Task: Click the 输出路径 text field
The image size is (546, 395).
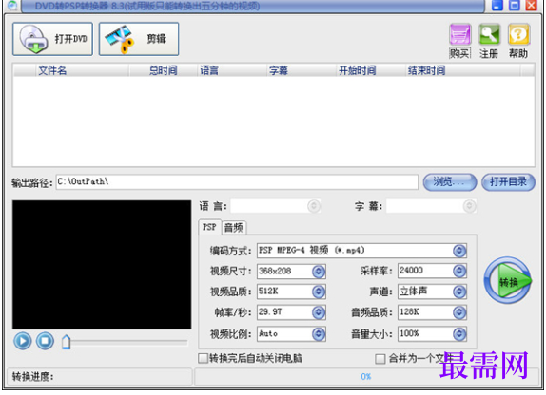Action: (237, 182)
